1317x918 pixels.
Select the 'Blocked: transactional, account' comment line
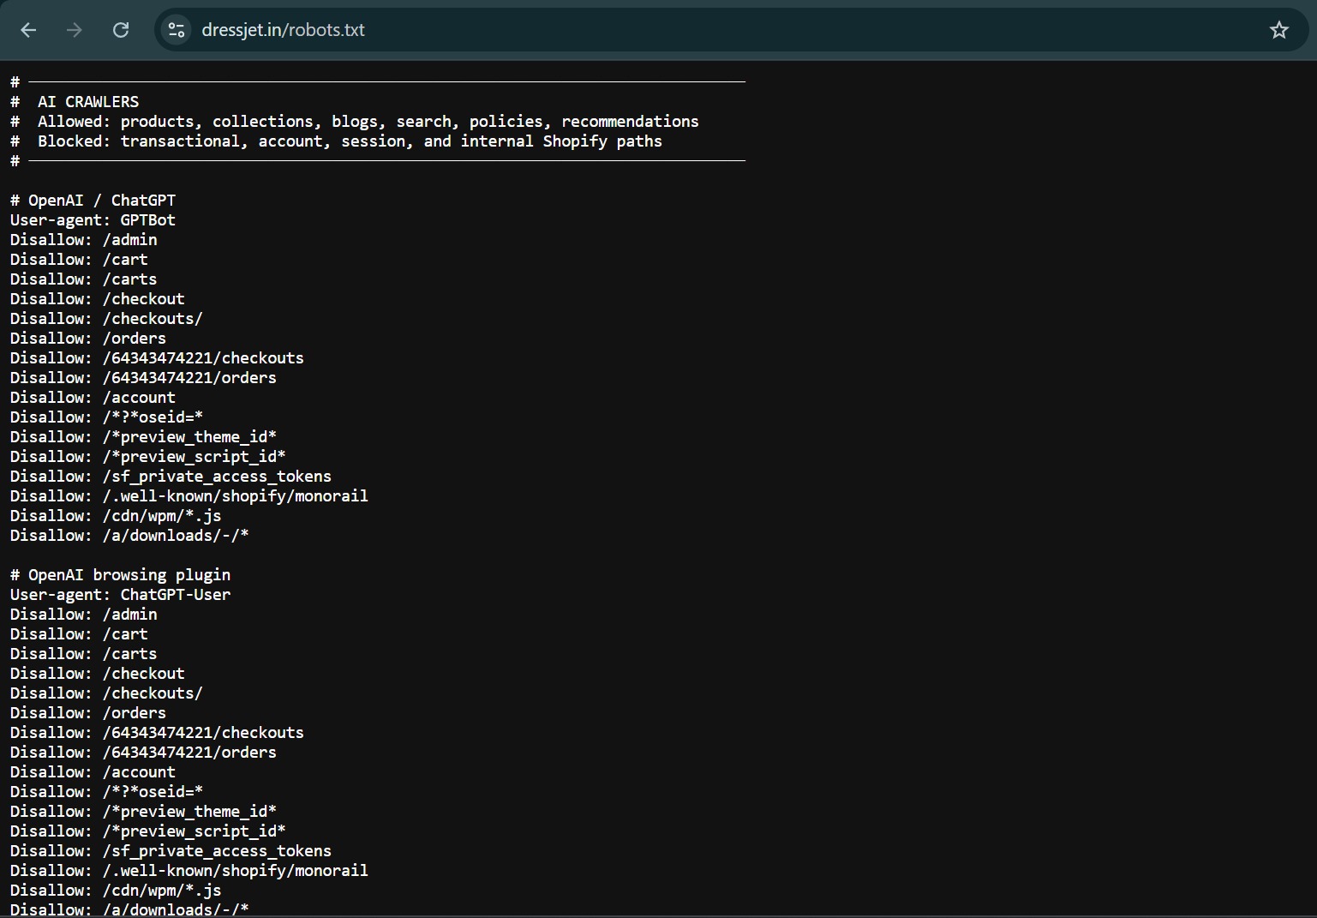pos(336,141)
